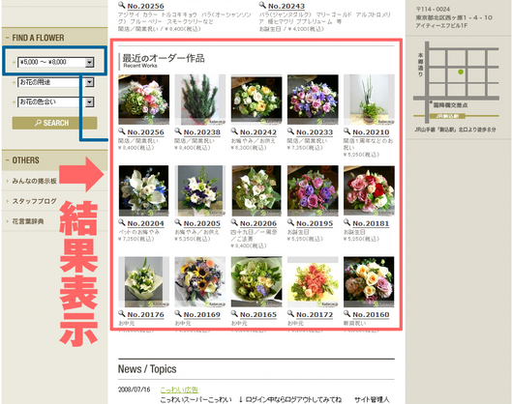Click the No.20169 sunflower bouquet thumbnail
This screenshot has height=404, width=512.
(200, 282)
